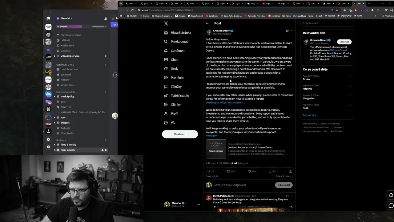Reload the page in Chrome
This screenshot has width=394, height=222.
pos(133,10)
